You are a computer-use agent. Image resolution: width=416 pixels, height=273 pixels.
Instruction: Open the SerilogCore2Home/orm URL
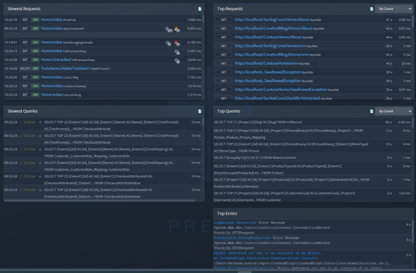(270, 46)
